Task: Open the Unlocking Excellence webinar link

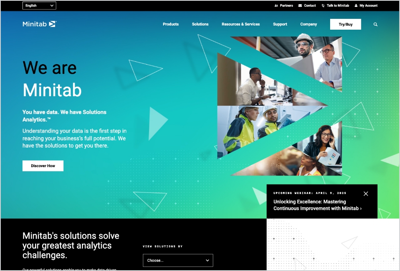Action: tap(317, 205)
